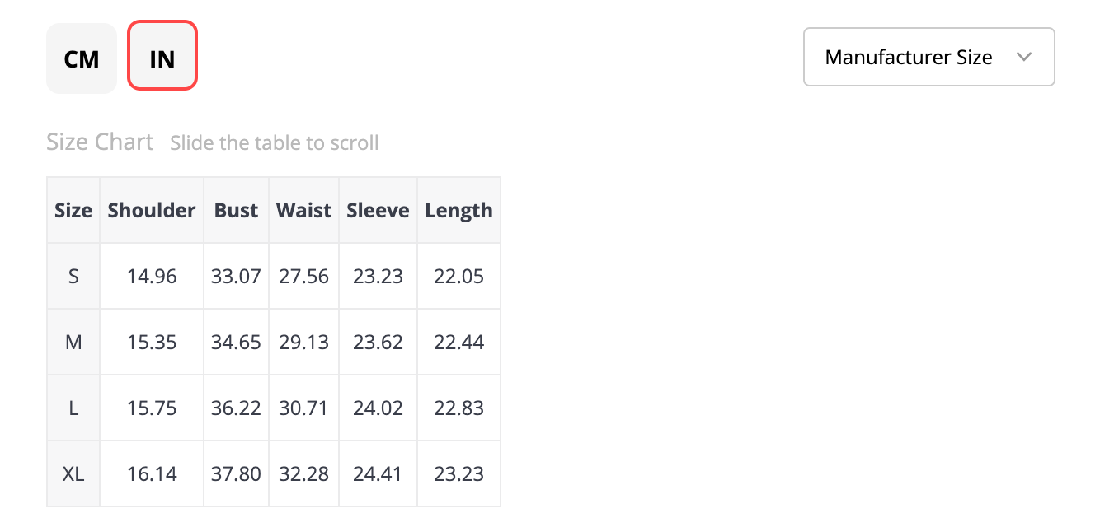
Task: Click the Size Chart heading
Action: [100, 142]
